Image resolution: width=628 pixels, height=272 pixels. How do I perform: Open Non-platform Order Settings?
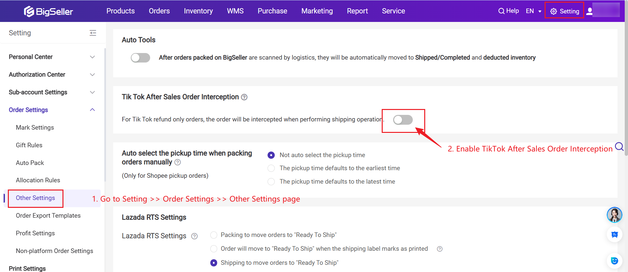tap(54, 251)
